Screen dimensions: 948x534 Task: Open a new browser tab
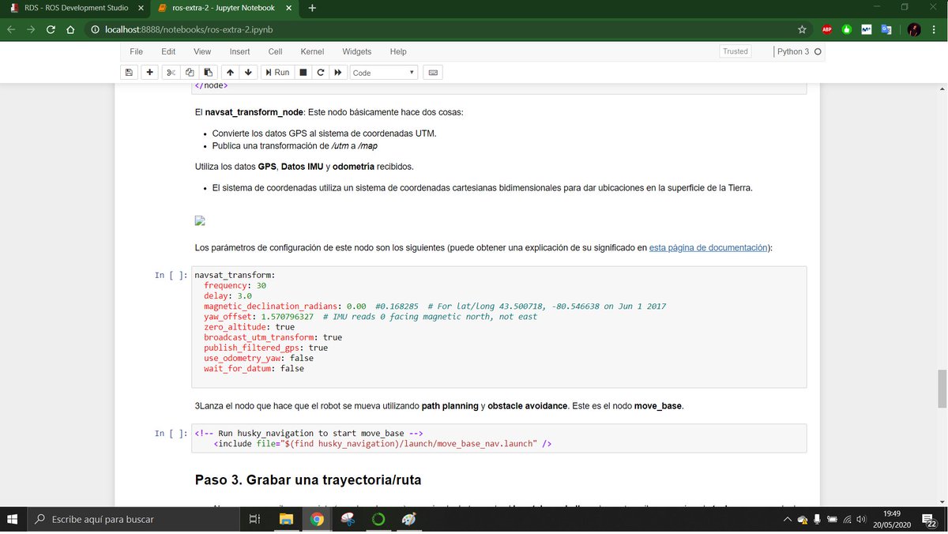tap(312, 8)
